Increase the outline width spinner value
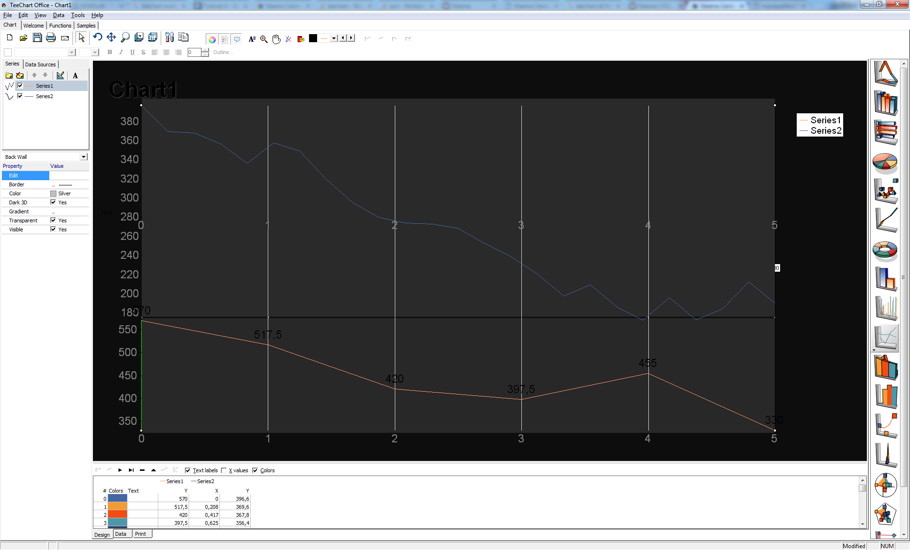The image size is (910, 550). (205, 50)
